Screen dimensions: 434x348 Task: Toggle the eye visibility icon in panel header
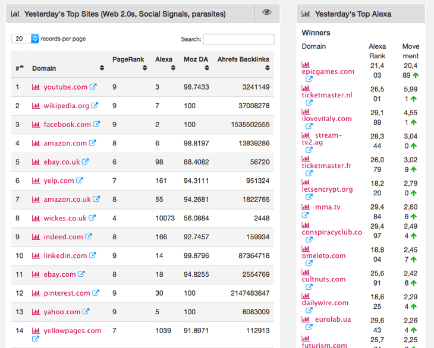267,12
